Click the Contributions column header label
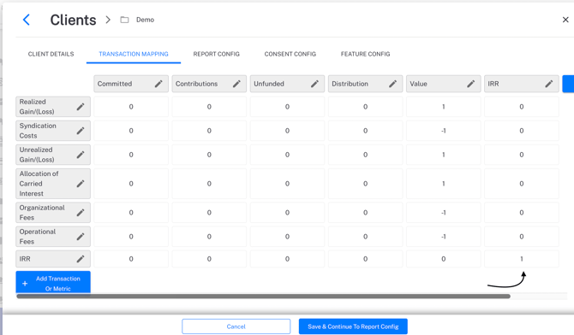 (196, 84)
